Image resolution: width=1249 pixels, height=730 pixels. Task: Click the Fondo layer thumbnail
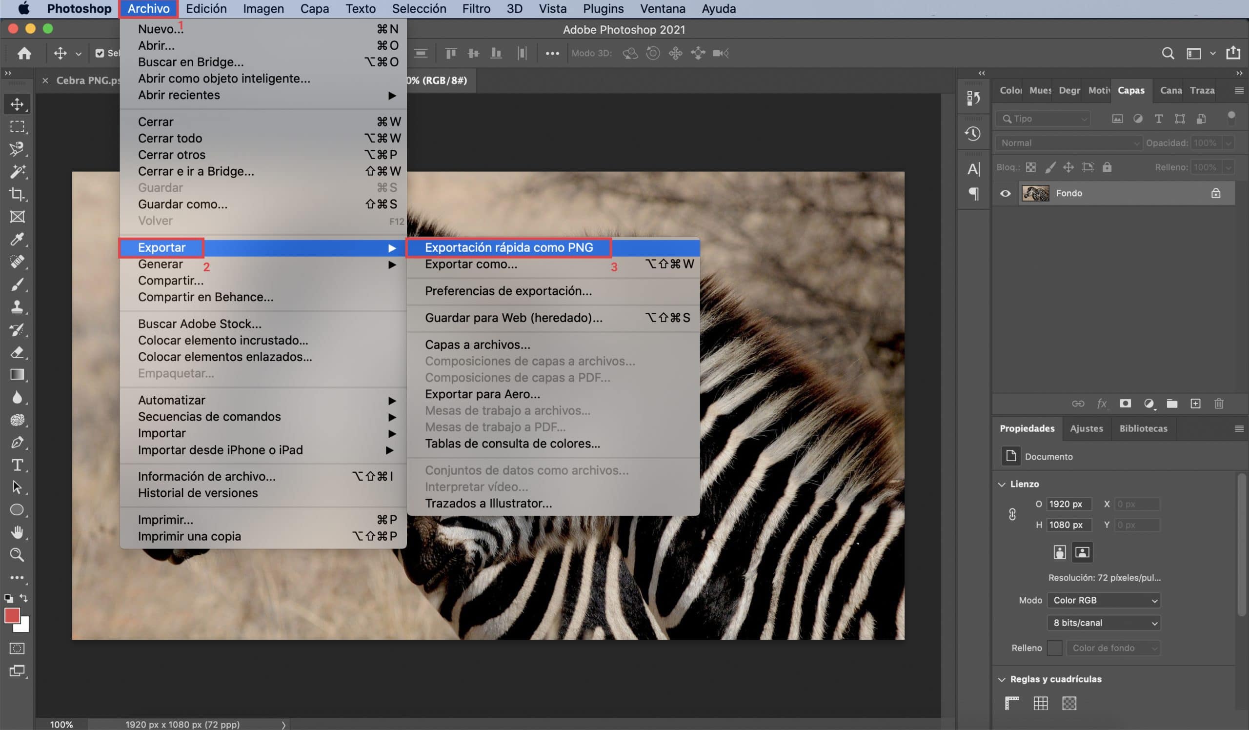pos(1035,193)
